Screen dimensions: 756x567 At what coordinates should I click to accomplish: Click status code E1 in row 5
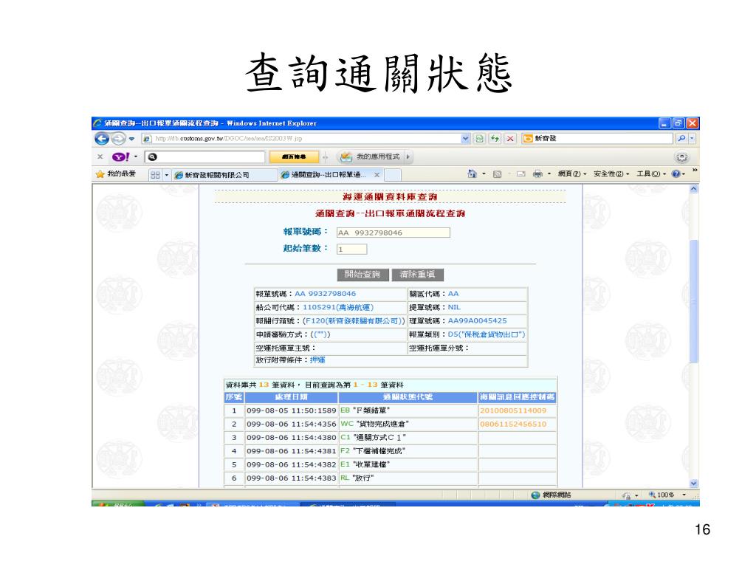coord(345,464)
